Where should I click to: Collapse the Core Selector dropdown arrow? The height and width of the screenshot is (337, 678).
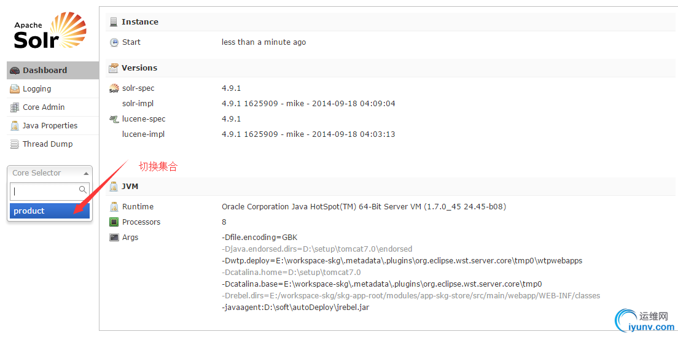(86, 173)
